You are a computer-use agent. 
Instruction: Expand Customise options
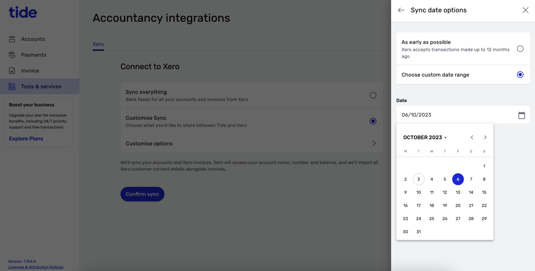pos(374,143)
